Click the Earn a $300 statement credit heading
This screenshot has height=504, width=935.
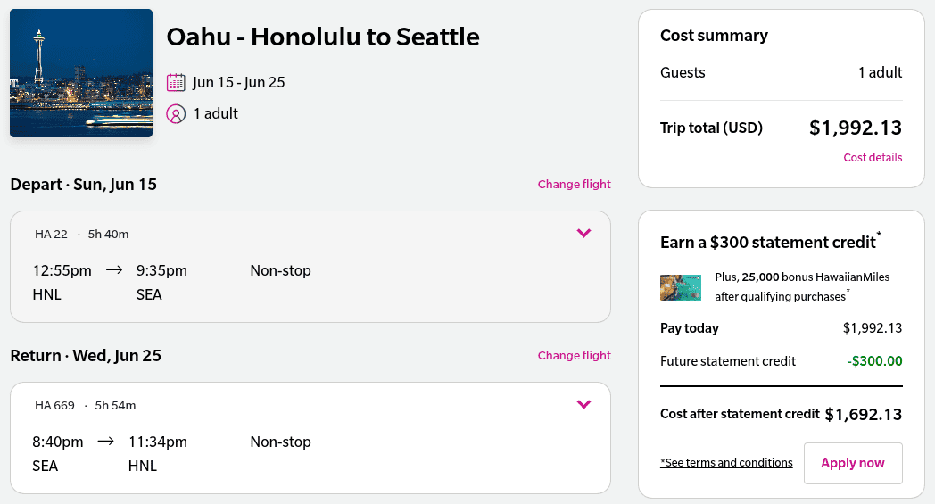(768, 243)
